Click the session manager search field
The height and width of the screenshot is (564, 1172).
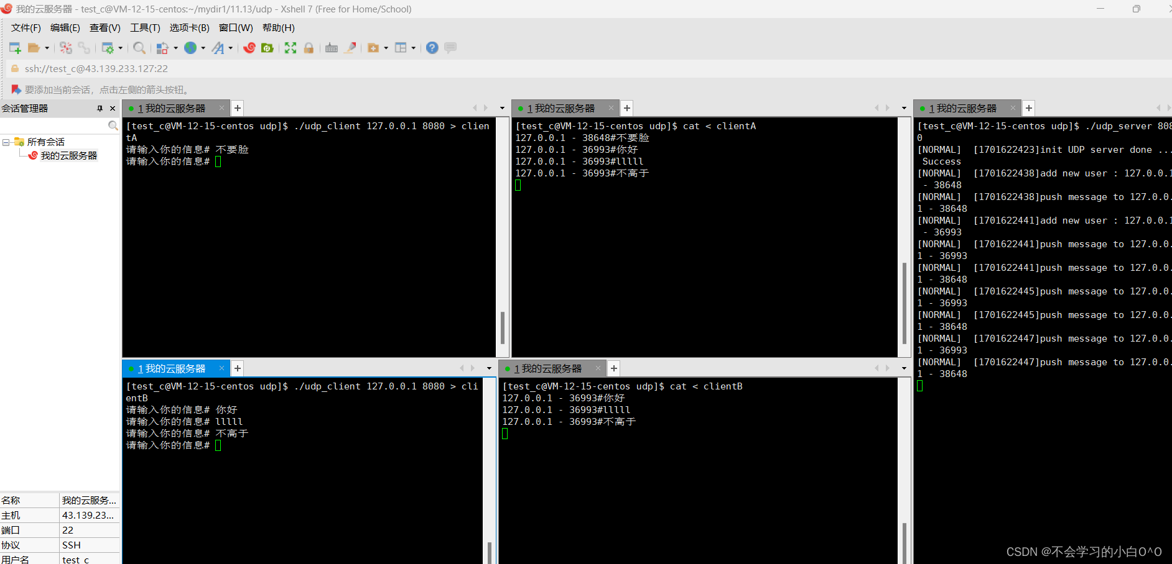pos(55,125)
